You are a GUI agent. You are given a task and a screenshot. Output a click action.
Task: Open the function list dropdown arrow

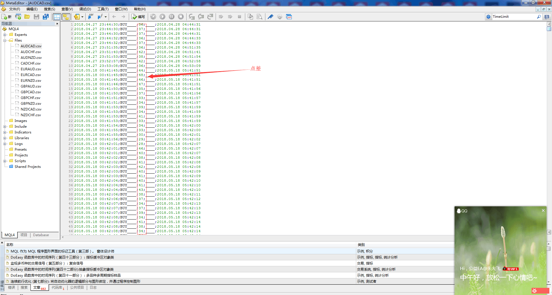[106, 17]
